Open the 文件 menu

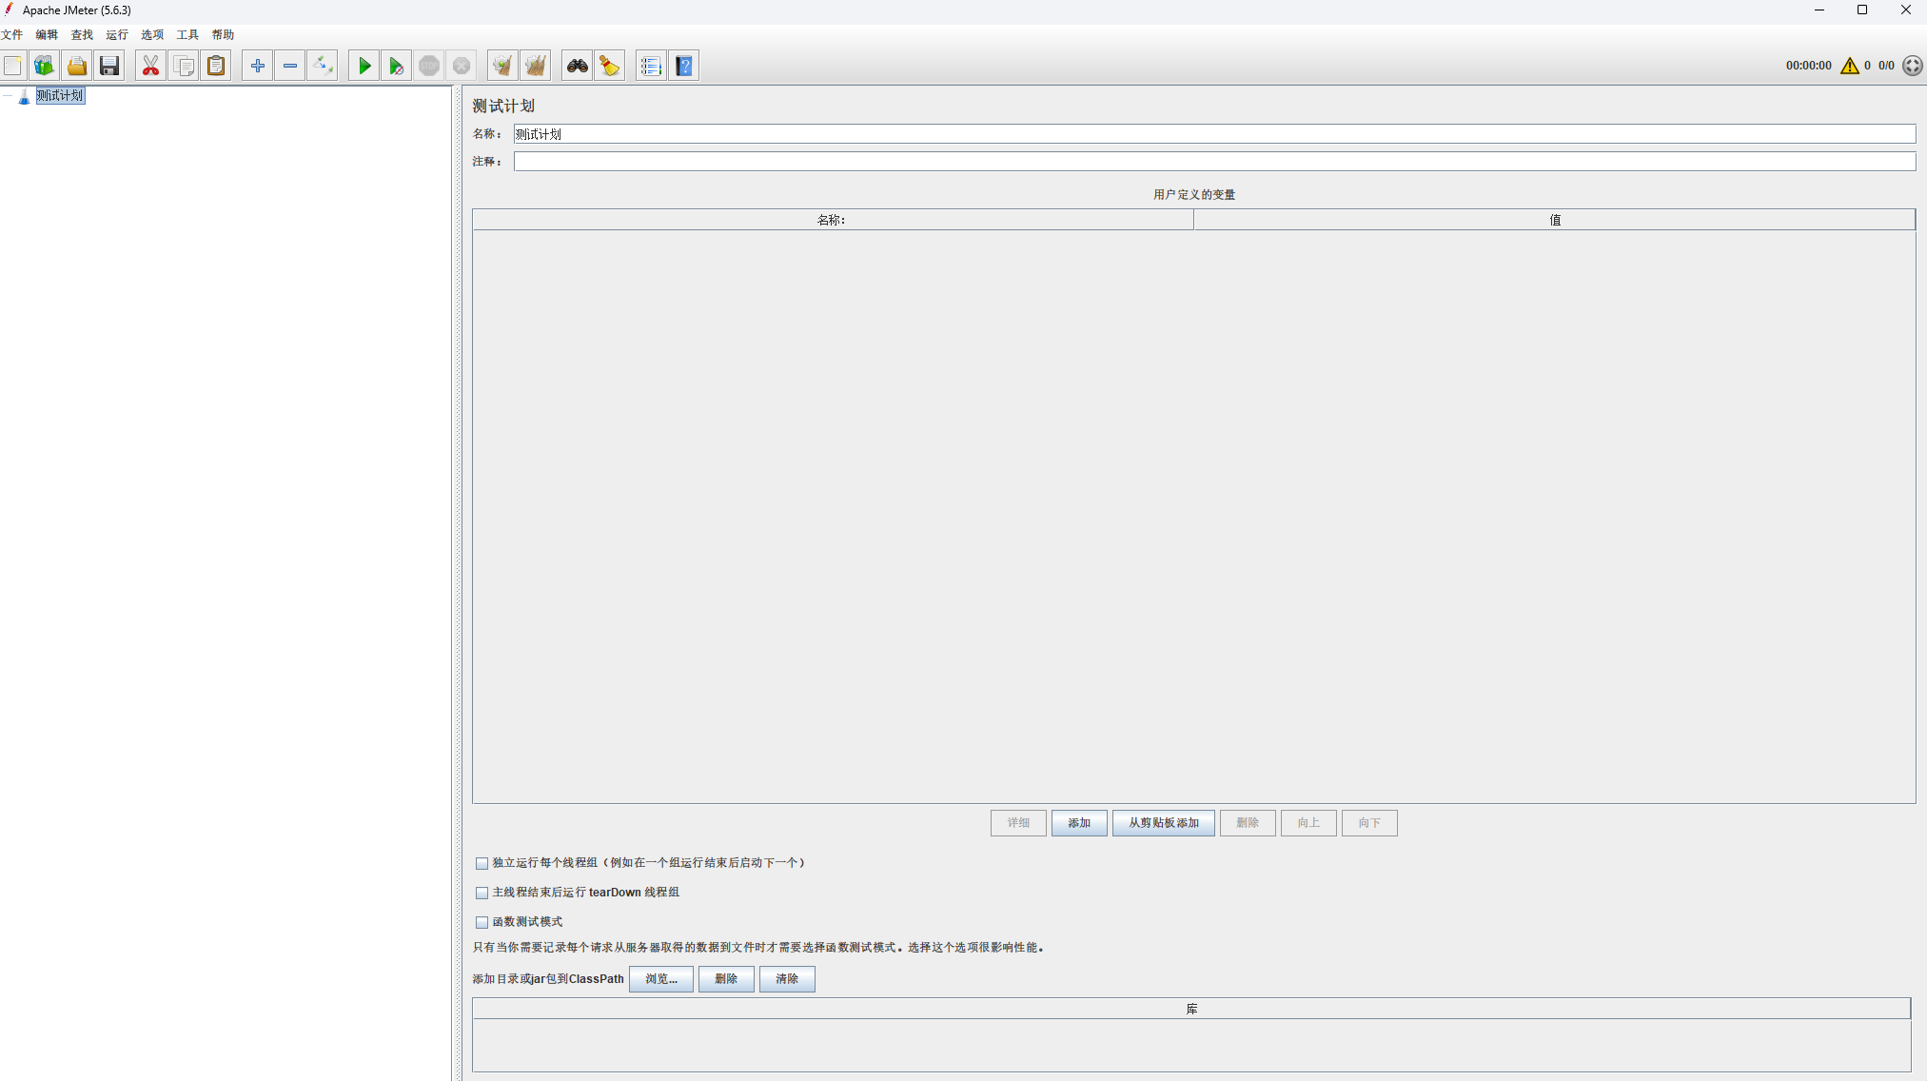click(11, 34)
